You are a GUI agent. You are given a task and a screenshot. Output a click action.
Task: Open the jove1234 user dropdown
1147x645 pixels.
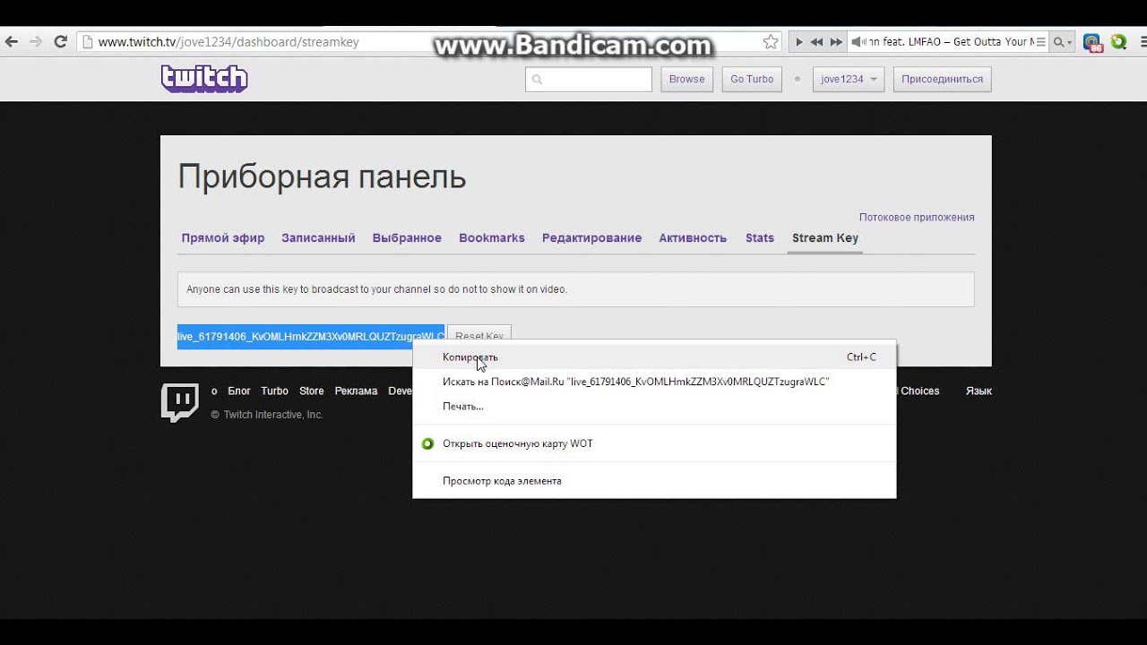pos(849,79)
